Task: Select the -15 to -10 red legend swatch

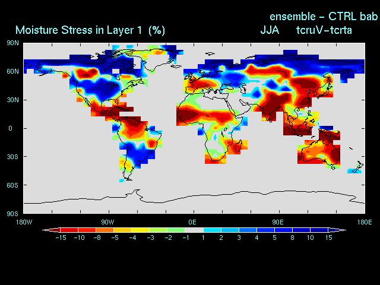Action: [x=69, y=230]
